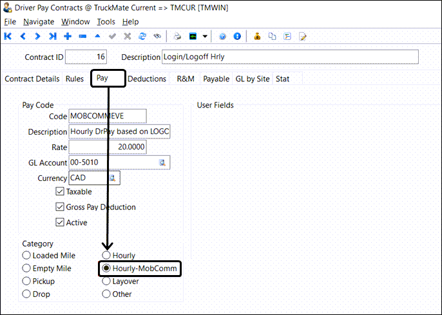Click the notepad with pencil icon
Screen dimensions: 442x315
(x=302, y=36)
